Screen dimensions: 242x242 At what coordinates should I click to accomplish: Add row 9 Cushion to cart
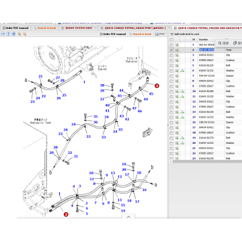pyautogui.click(x=177, y=86)
